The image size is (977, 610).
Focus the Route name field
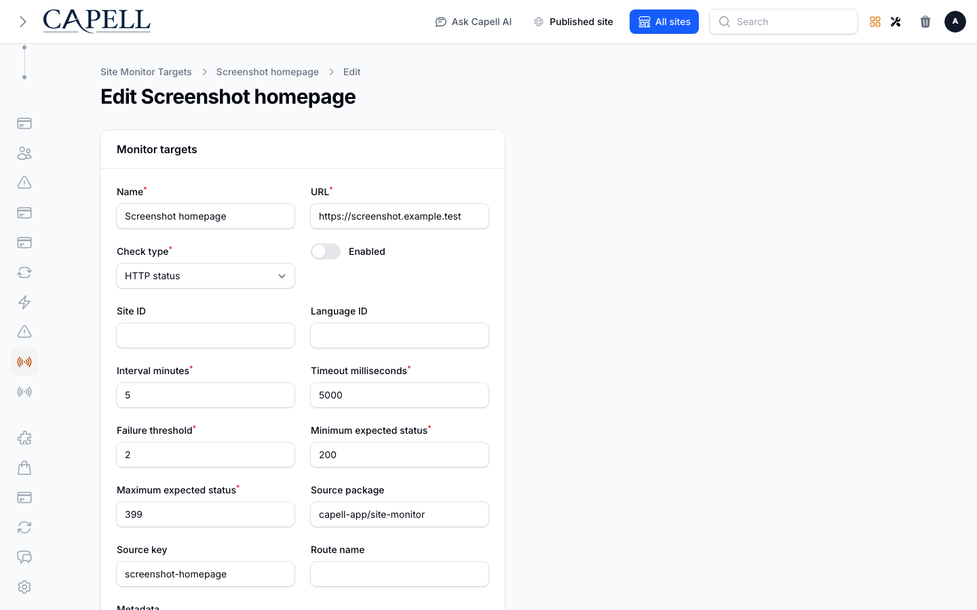400,574
